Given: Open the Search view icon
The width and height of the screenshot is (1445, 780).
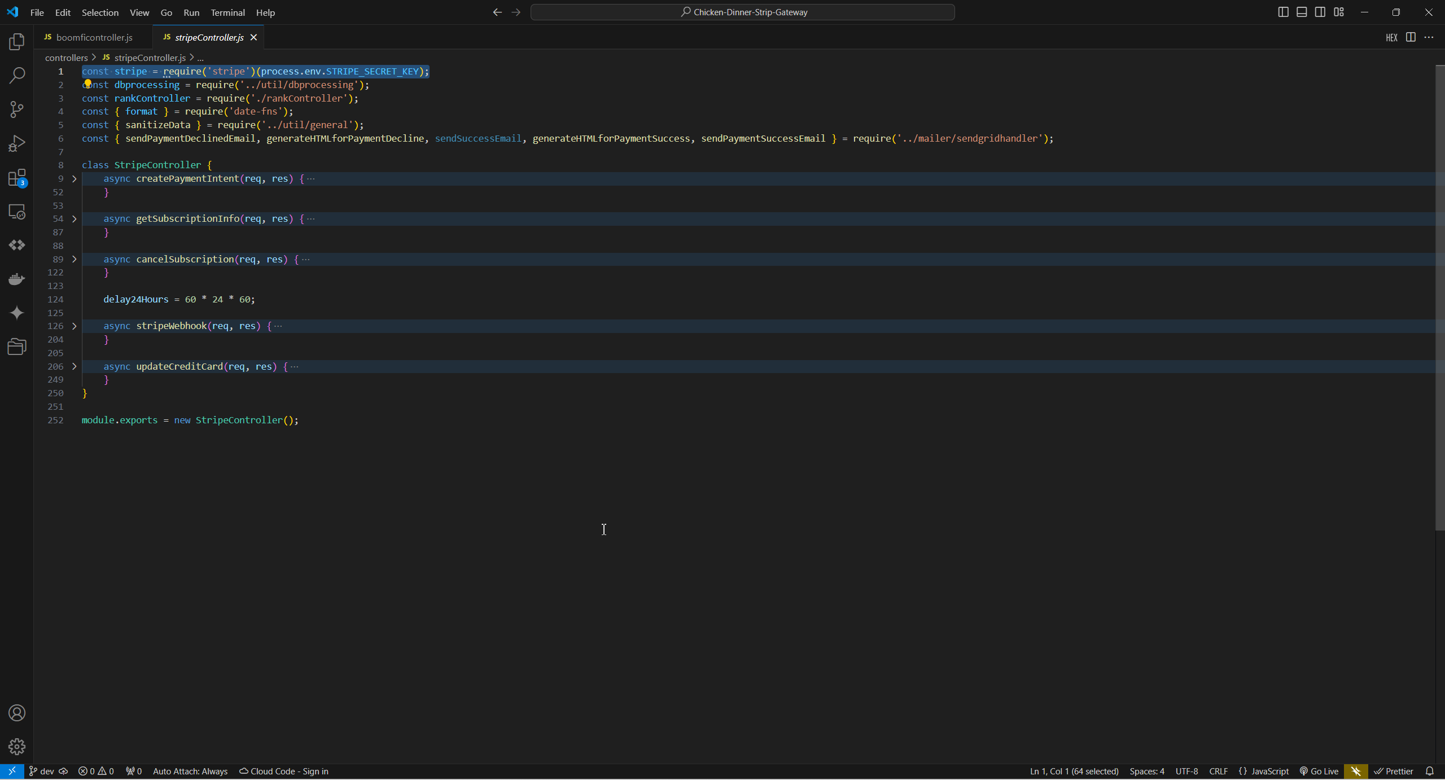Looking at the screenshot, I should (x=17, y=75).
